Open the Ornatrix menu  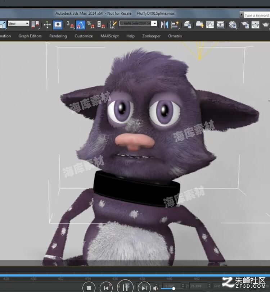click(175, 36)
